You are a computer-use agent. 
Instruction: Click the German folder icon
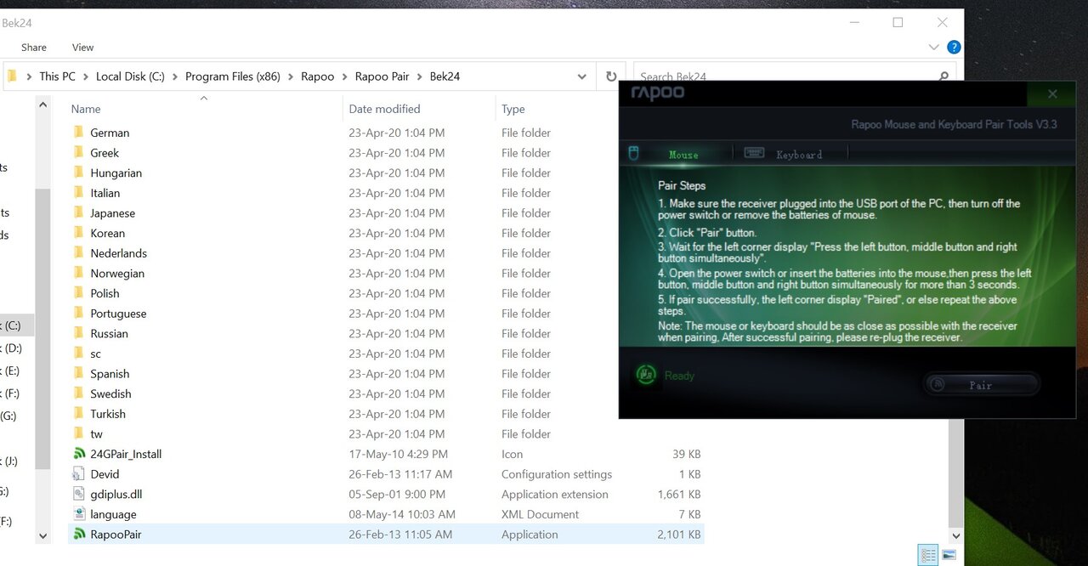click(x=79, y=133)
